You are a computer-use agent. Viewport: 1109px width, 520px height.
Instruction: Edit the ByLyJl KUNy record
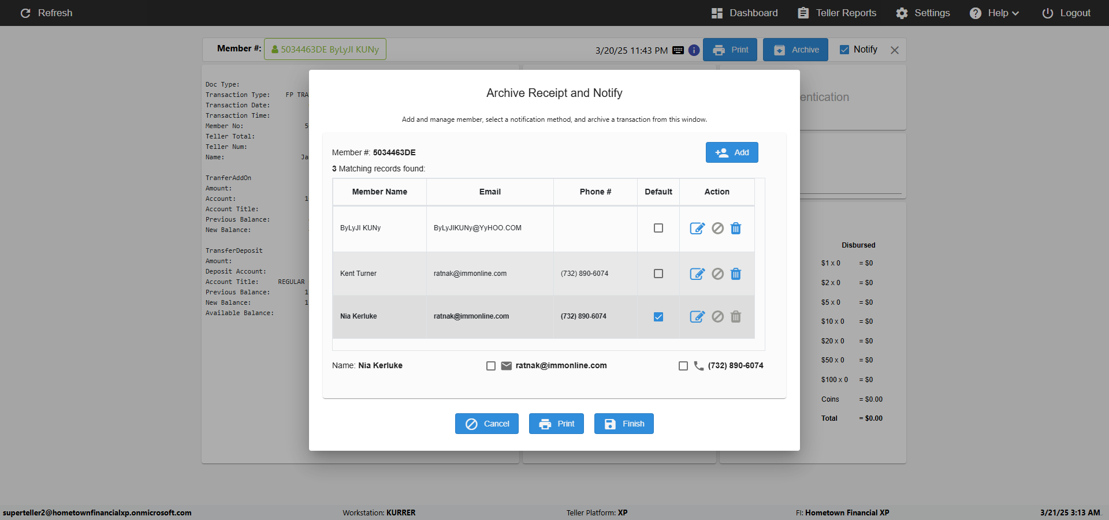(697, 228)
